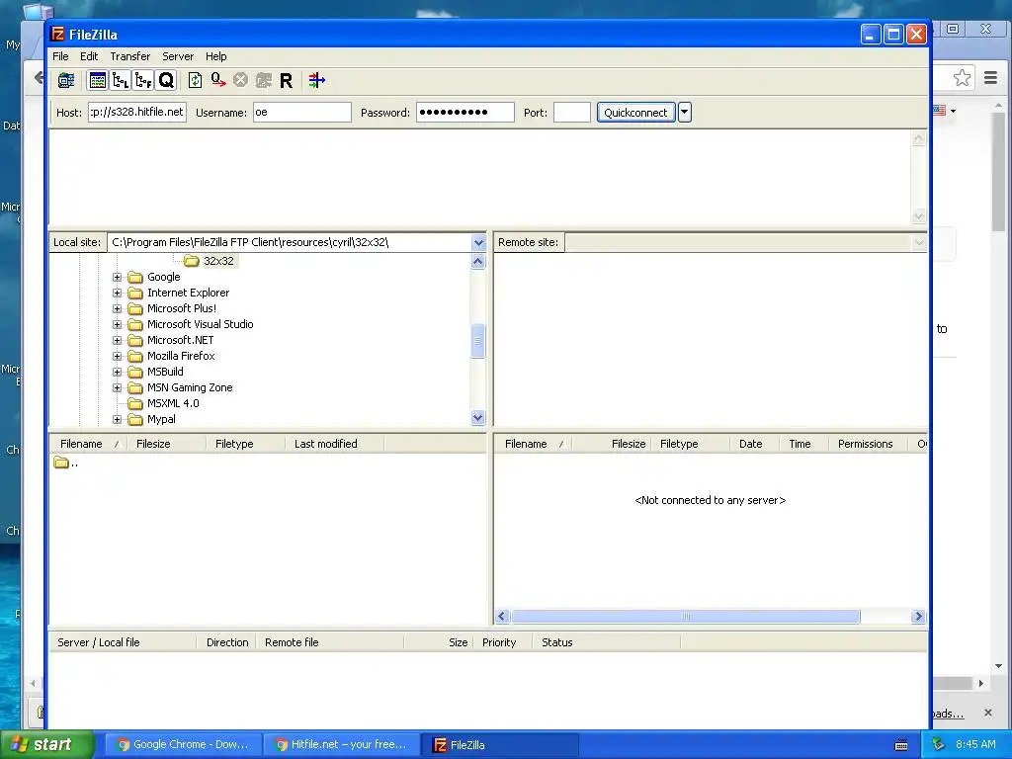
Task: Expand the Mozilla Firefox folder node
Action: (117, 356)
